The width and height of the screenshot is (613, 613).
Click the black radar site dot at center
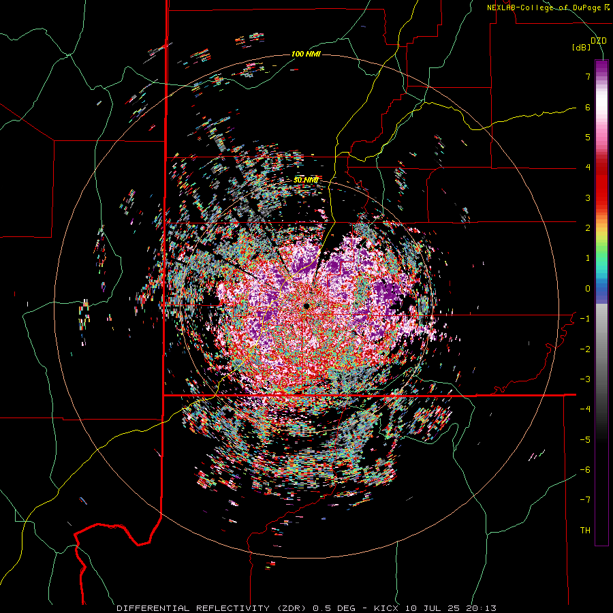(307, 306)
